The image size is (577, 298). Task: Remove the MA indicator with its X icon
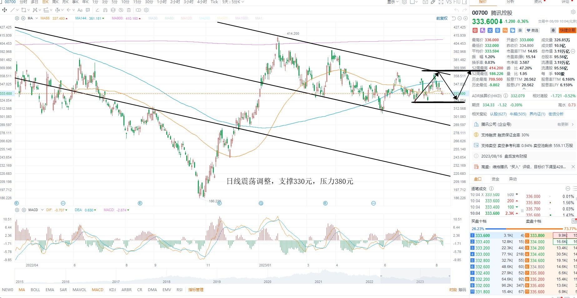[23, 18]
